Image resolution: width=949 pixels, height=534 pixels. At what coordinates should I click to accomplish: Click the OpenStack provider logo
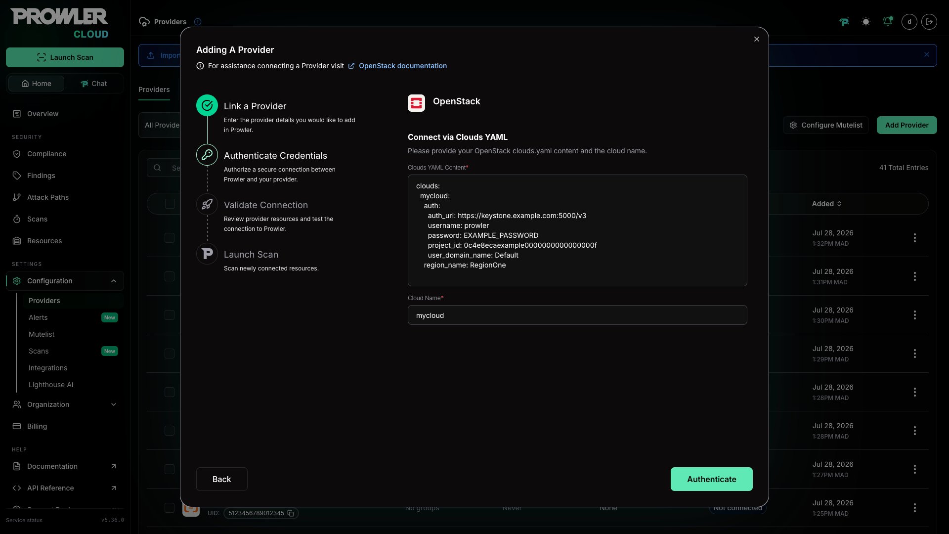click(x=416, y=103)
